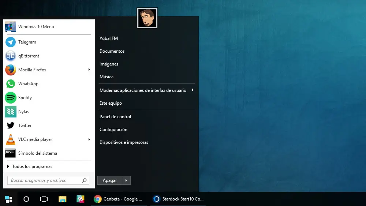Expand Modernas aplicaciones de interfaz de usuario

click(x=147, y=90)
